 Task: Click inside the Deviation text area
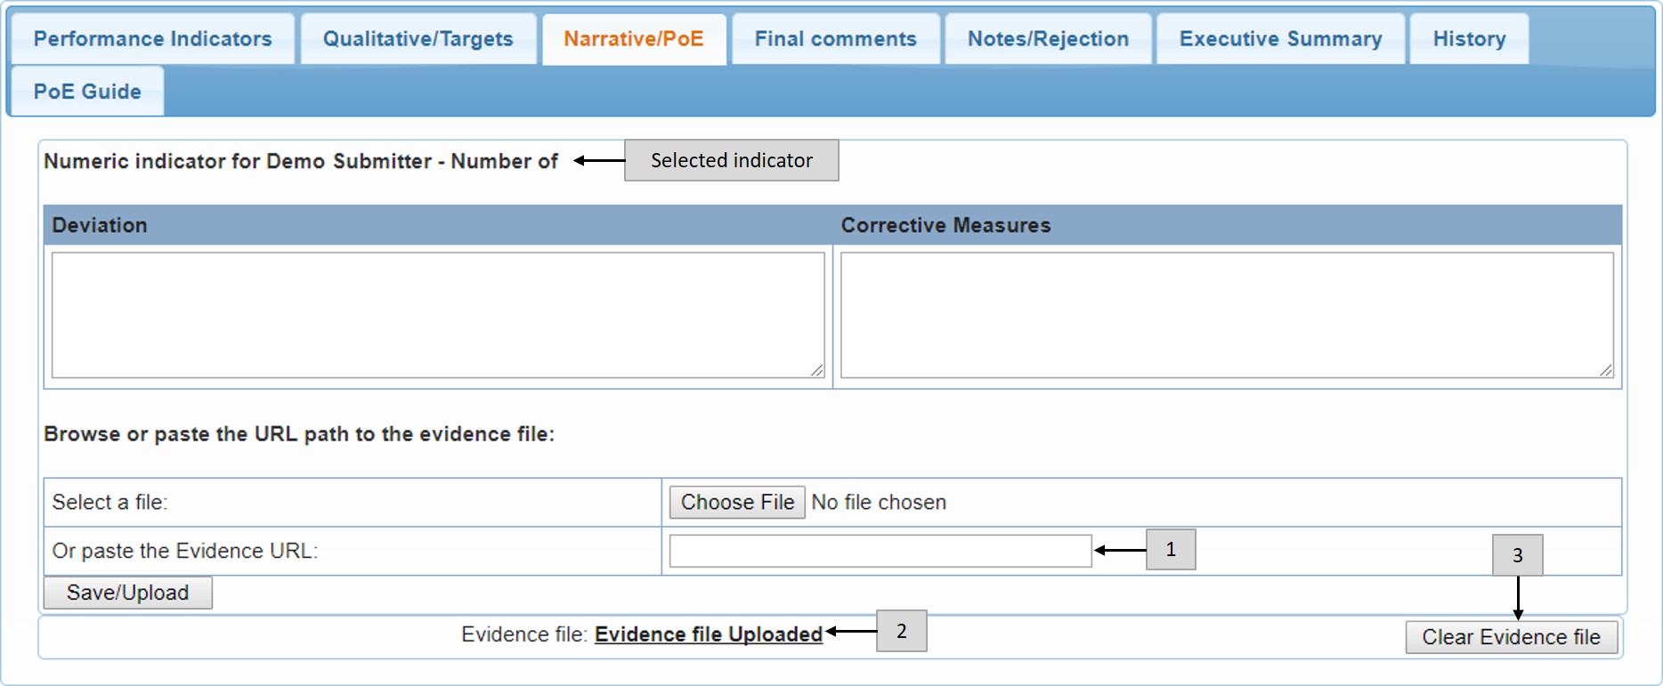[x=437, y=315]
